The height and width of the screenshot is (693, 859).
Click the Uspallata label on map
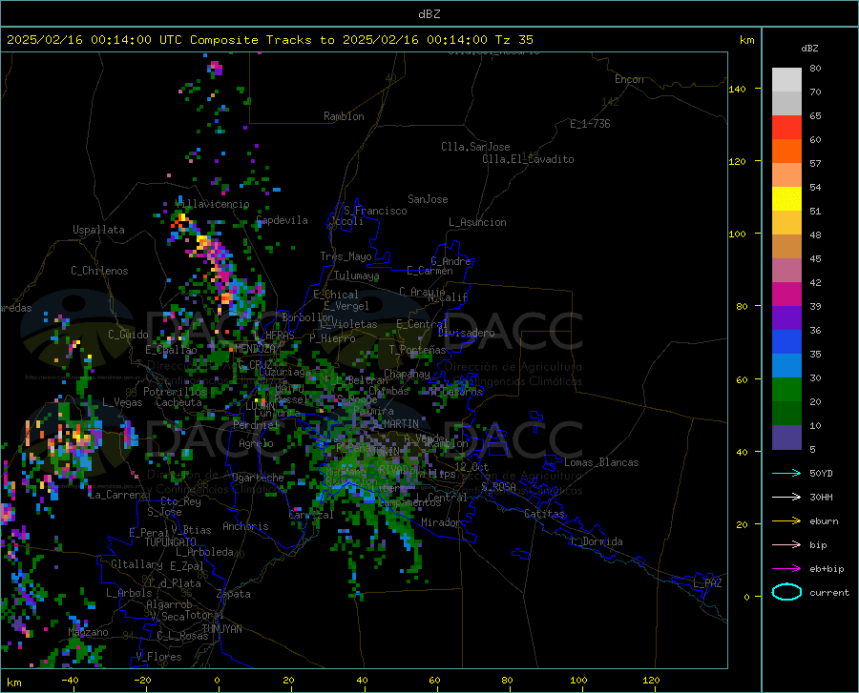98,230
